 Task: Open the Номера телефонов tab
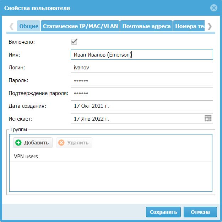pos(189,26)
